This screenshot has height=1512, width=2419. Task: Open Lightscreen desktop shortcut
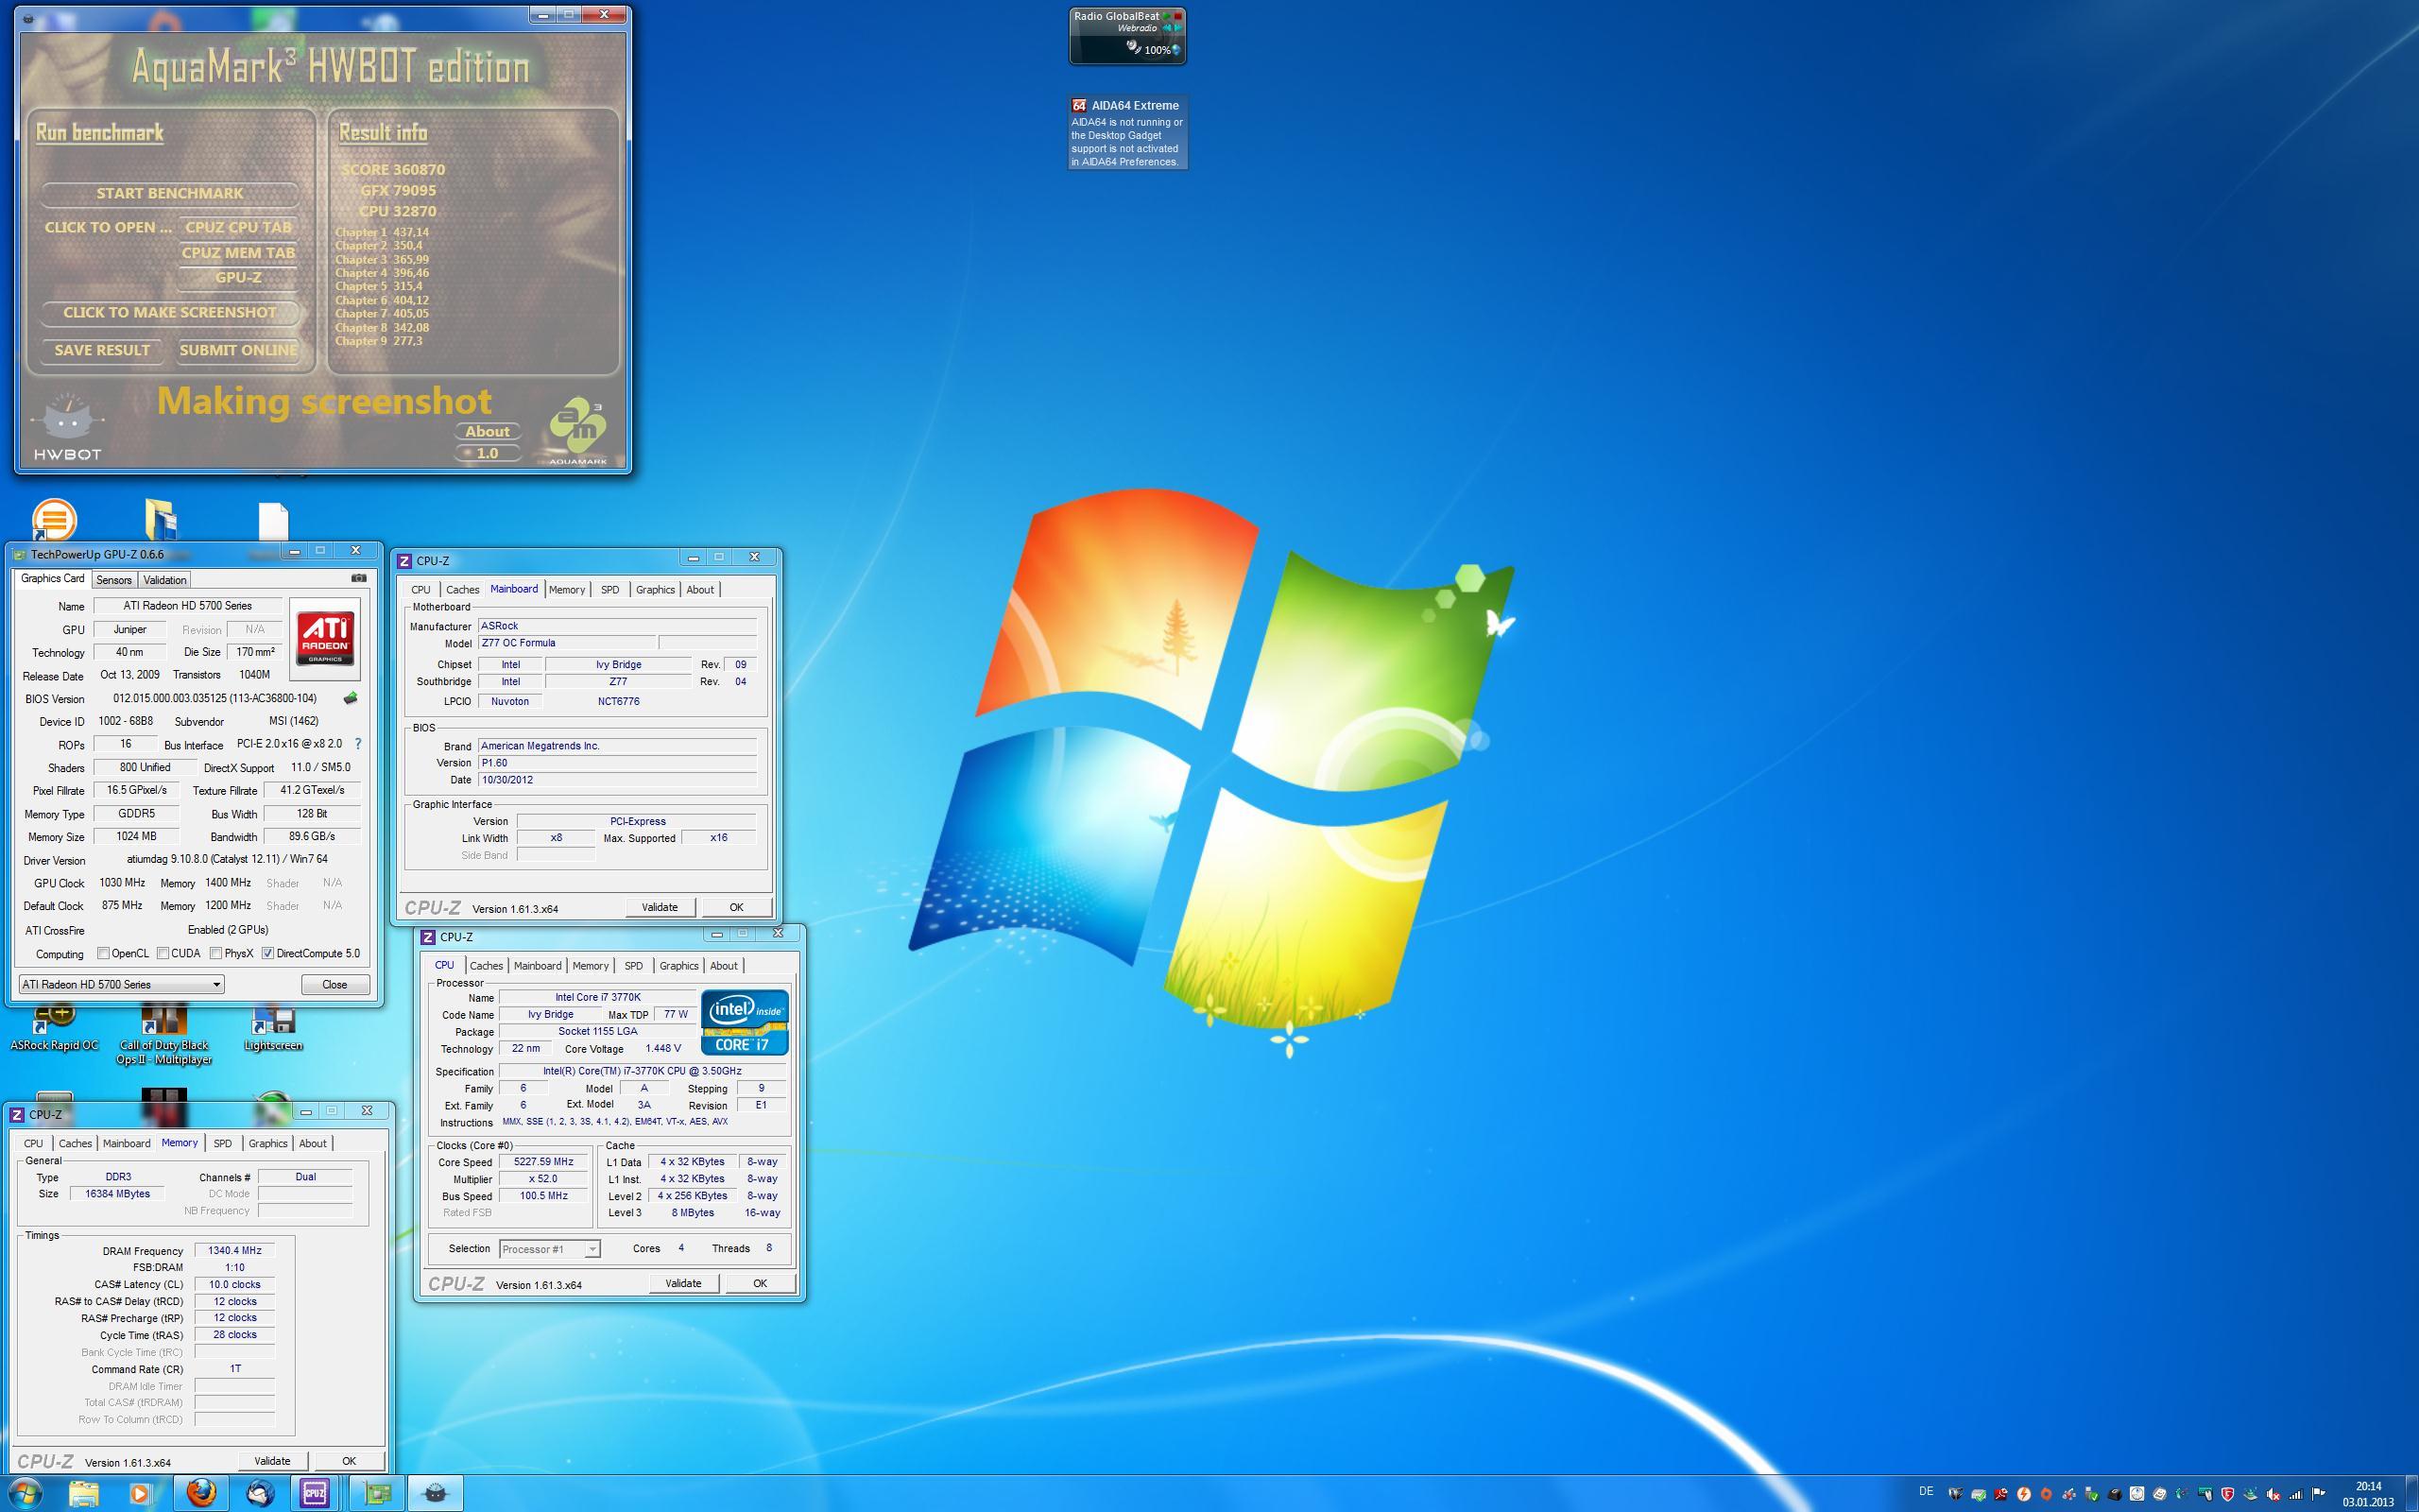coord(273,1028)
